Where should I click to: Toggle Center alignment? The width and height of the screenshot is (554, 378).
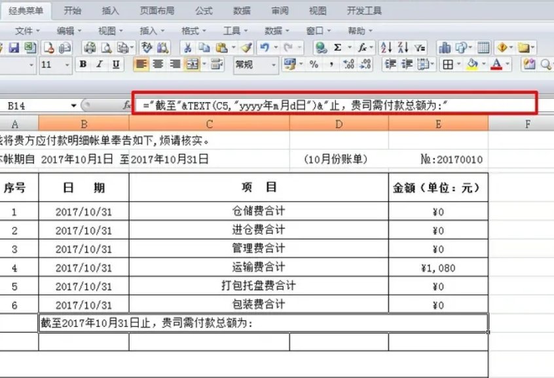point(158,64)
